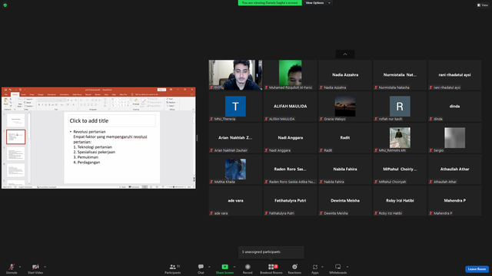
Task: Click Undo in PowerPoint quick access toolbar
Action: (10, 90)
